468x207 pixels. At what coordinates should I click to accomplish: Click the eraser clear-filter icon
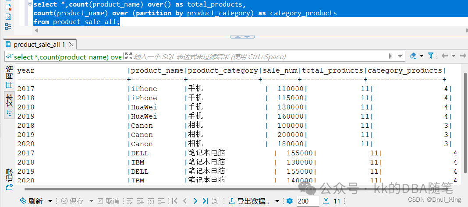point(412,56)
